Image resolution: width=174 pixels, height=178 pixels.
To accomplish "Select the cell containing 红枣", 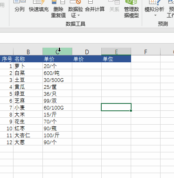I will coord(28,128).
